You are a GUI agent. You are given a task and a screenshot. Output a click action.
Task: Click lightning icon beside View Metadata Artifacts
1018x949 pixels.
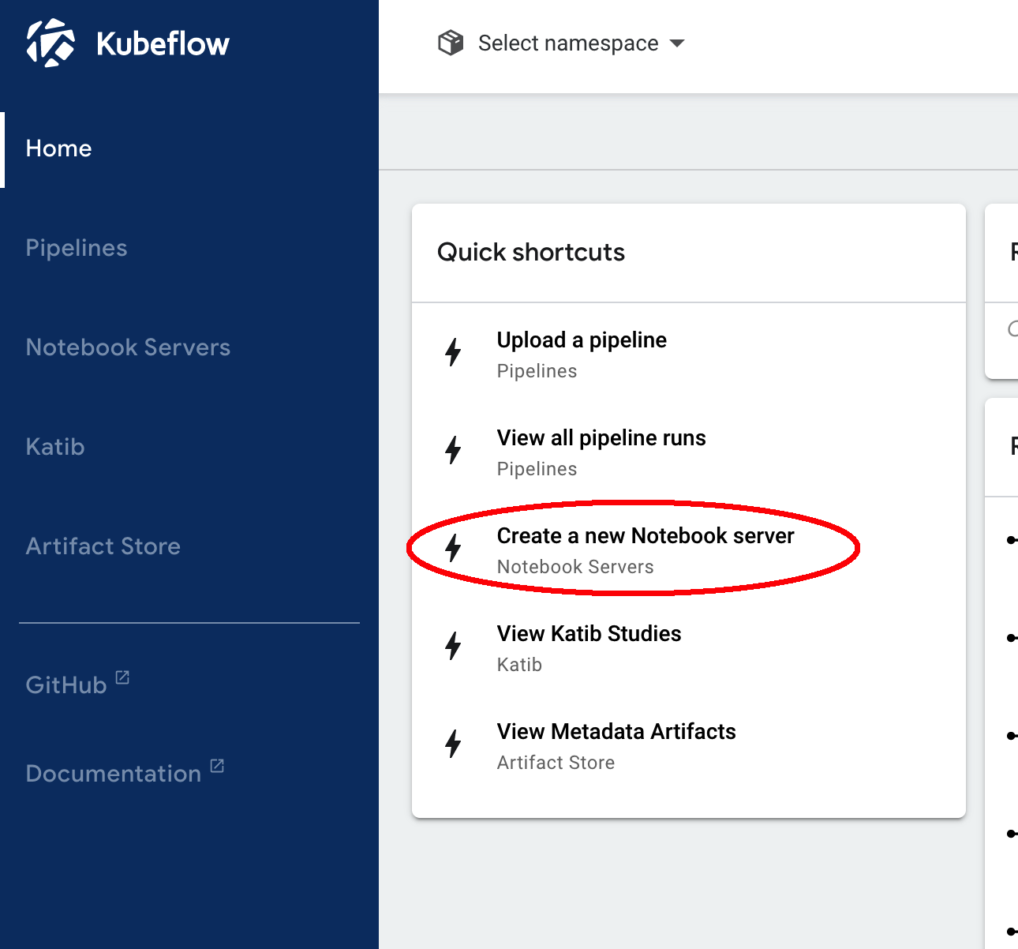tap(453, 744)
